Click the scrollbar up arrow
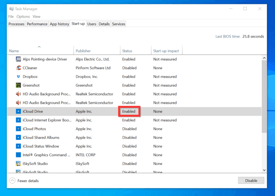The image size is (275, 196). click(264, 58)
